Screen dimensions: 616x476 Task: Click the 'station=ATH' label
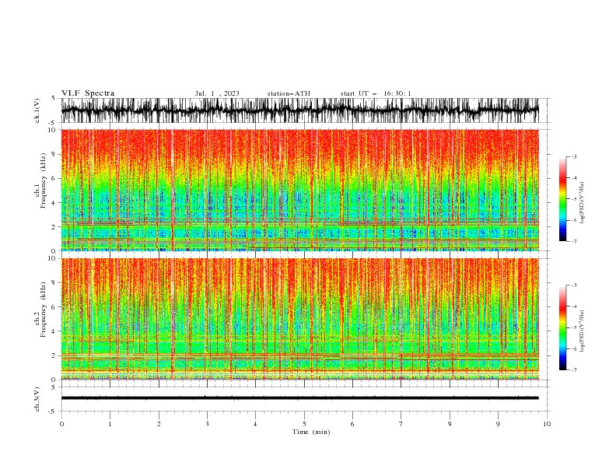pyautogui.click(x=289, y=93)
